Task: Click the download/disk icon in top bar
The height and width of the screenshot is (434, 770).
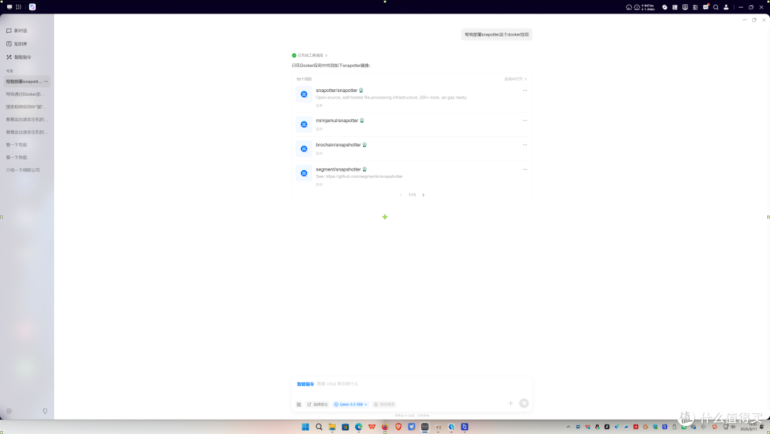Action: (x=665, y=7)
